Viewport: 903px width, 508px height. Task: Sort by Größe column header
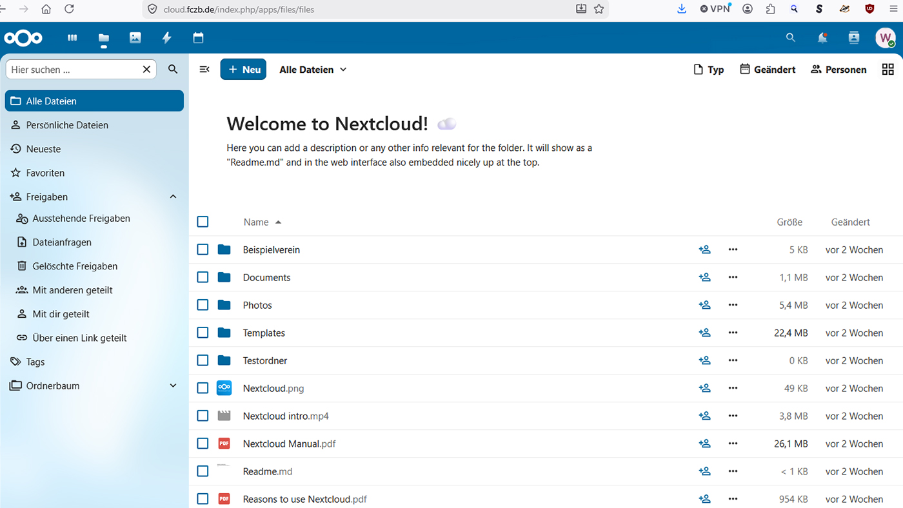[789, 222]
